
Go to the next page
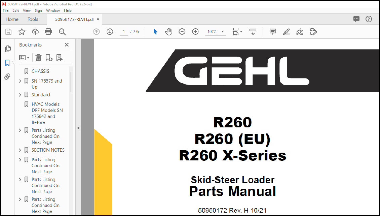(110, 32)
